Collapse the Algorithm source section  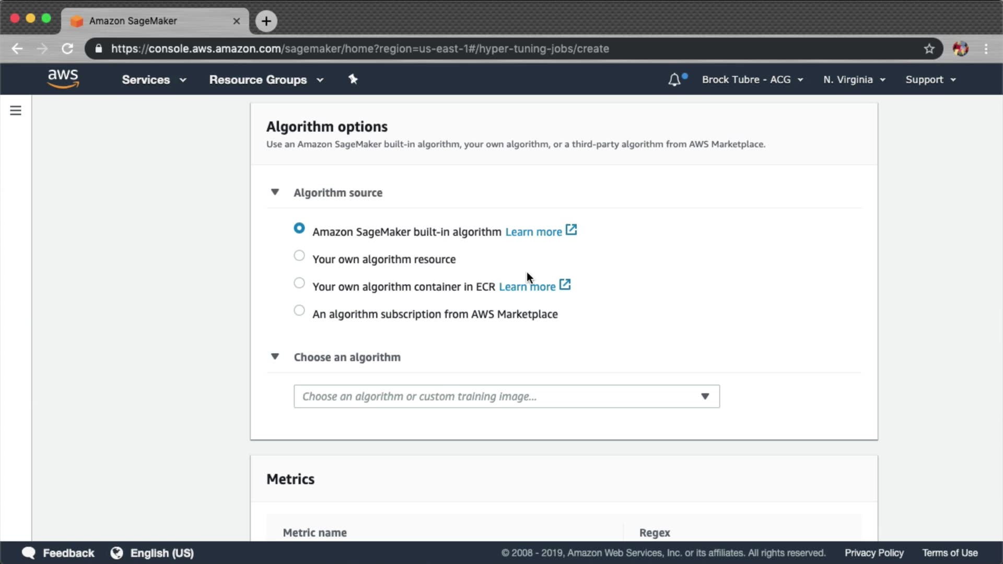pos(275,192)
